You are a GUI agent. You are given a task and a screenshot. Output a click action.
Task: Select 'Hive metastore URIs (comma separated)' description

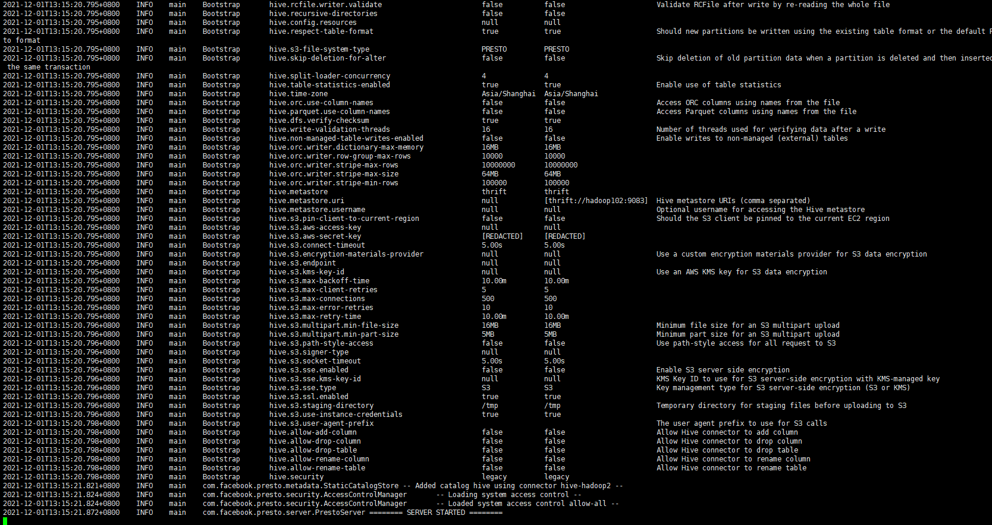[733, 201]
